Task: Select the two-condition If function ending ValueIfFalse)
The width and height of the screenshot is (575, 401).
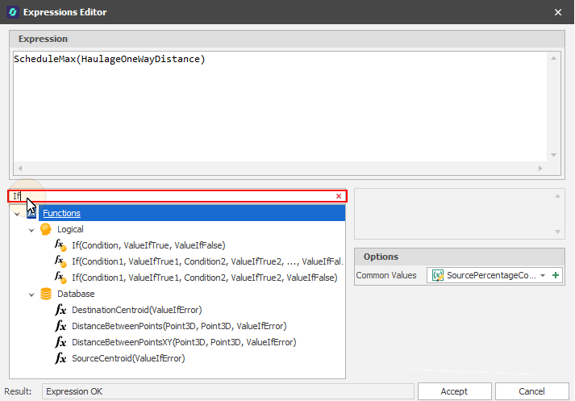Action: point(205,278)
